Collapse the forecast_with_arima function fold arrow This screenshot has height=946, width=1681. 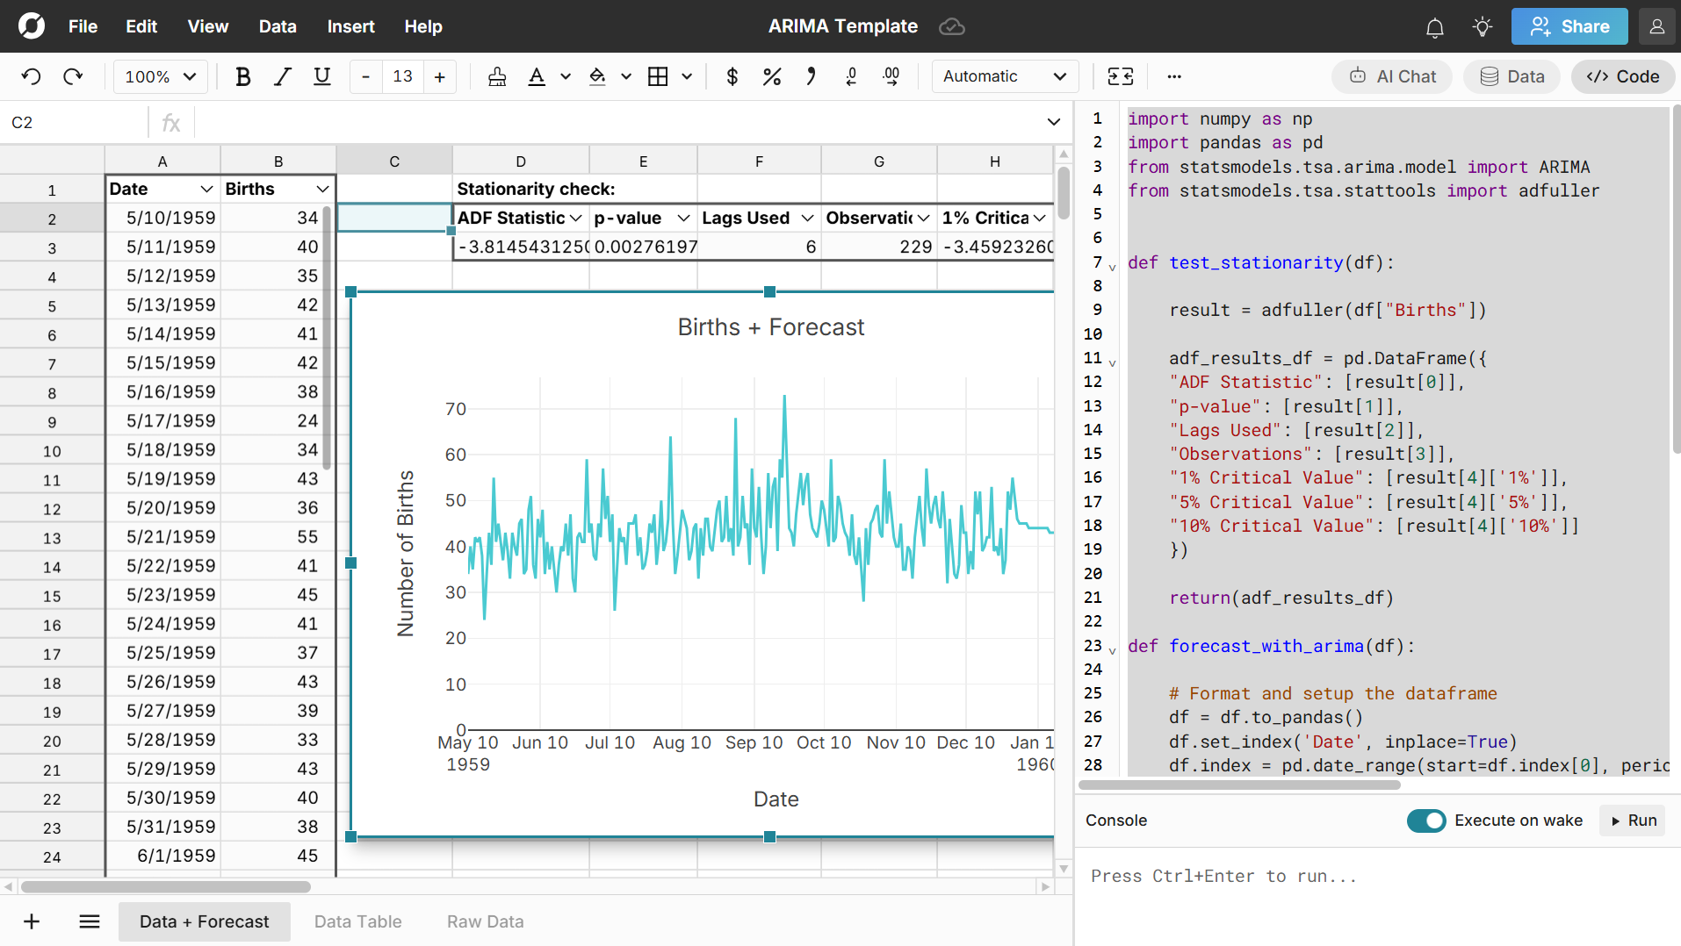(x=1112, y=650)
